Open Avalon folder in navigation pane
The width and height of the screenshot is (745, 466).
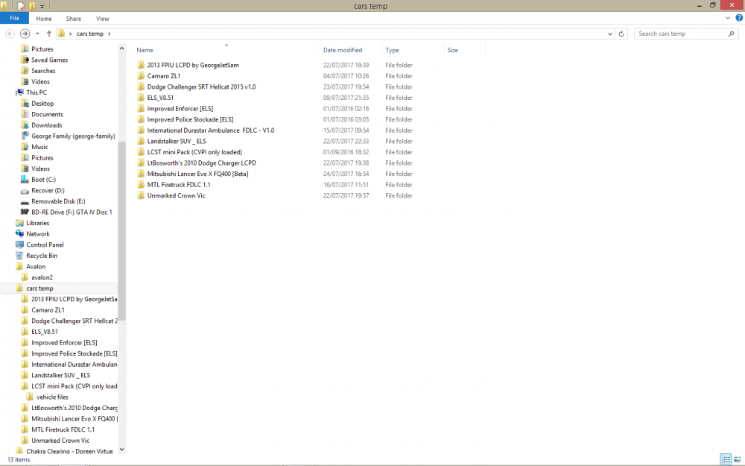pyautogui.click(x=36, y=267)
